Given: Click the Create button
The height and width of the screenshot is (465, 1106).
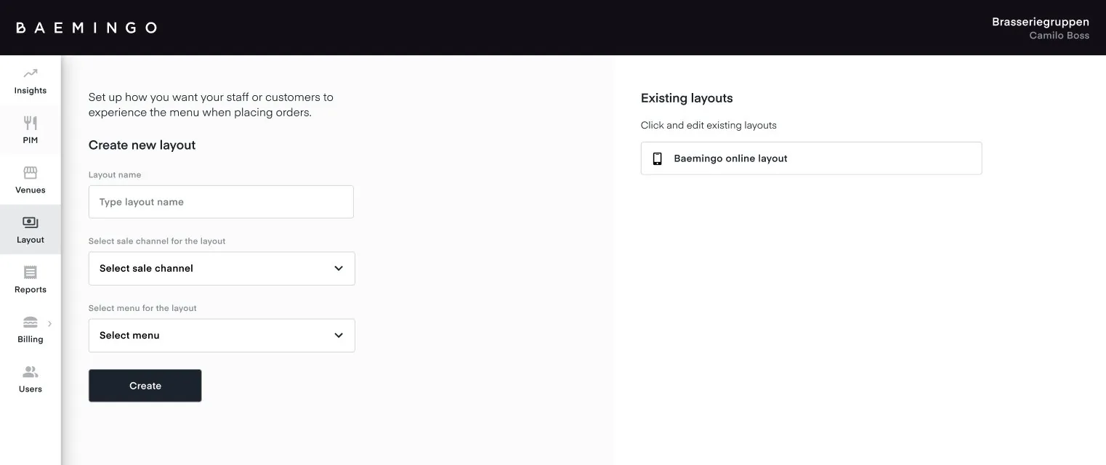Looking at the screenshot, I should coord(145,386).
